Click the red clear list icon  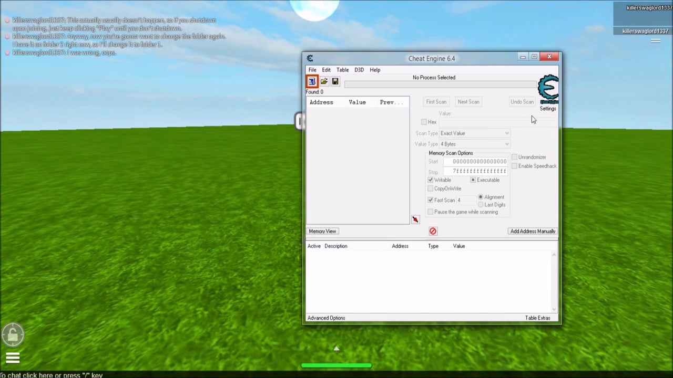pyautogui.click(x=433, y=231)
